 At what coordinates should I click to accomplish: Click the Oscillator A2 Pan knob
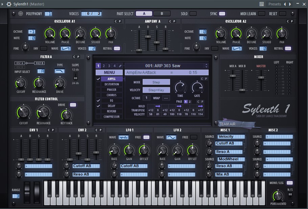point(282,33)
